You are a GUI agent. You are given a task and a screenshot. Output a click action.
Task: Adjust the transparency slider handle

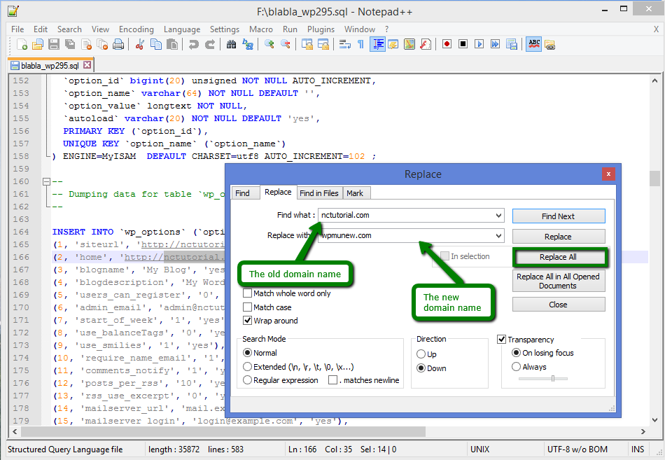tap(553, 378)
